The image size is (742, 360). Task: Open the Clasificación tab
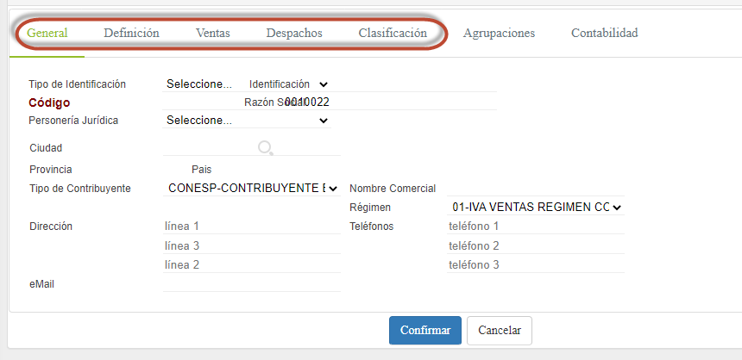(393, 34)
